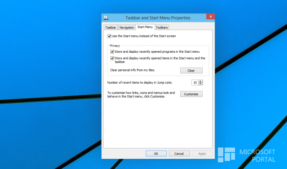Open the Customise Start menu button
This screenshot has height=169, width=287.
click(x=191, y=94)
